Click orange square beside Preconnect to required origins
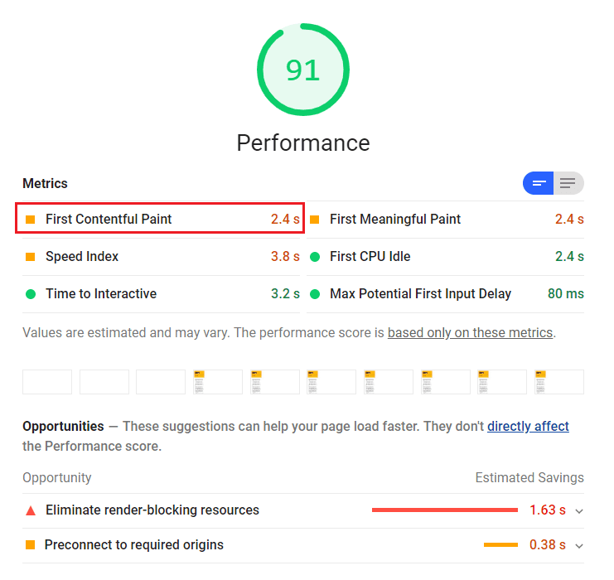 coord(31,545)
